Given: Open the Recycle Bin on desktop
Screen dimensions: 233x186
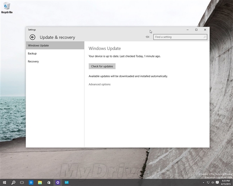Looking at the screenshot, I should (x=7, y=8).
